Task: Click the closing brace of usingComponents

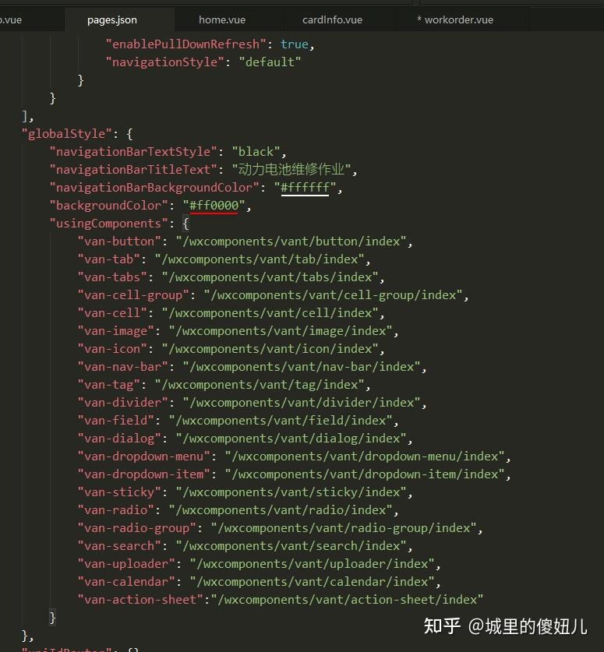Action: (52, 618)
